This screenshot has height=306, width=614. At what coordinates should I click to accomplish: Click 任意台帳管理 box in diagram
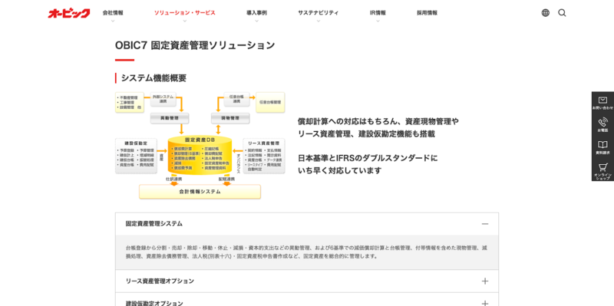pos(270,102)
